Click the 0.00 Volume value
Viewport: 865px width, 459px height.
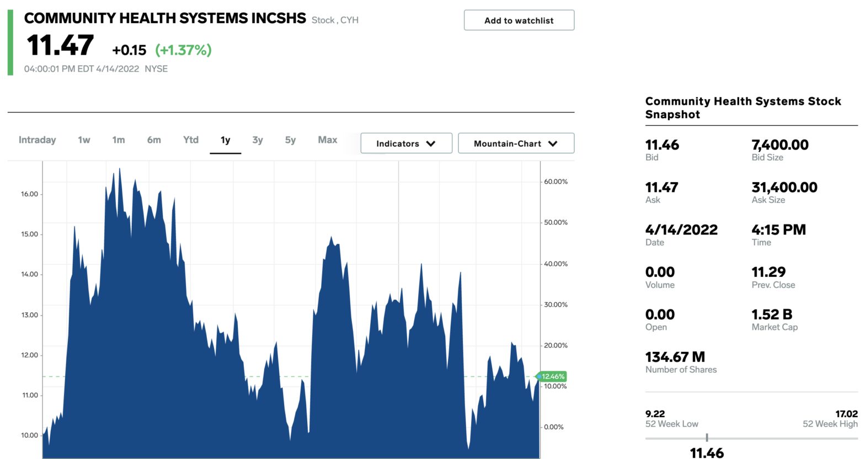660,273
